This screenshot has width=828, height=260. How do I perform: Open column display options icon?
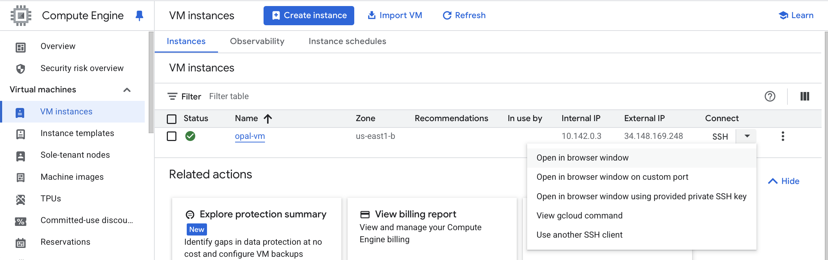pyautogui.click(x=805, y=96)
